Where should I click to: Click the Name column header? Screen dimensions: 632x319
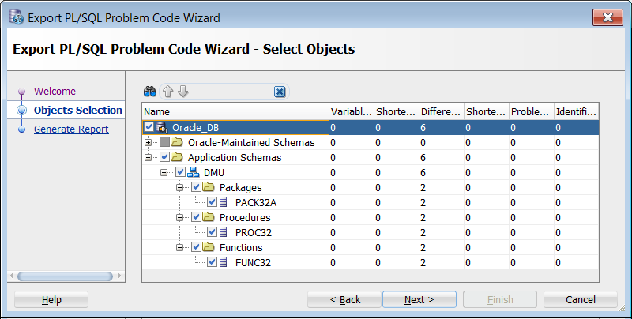[235, 112]
